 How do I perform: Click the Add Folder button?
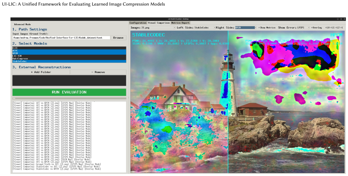pyautogui.click(x=41, y=72)
